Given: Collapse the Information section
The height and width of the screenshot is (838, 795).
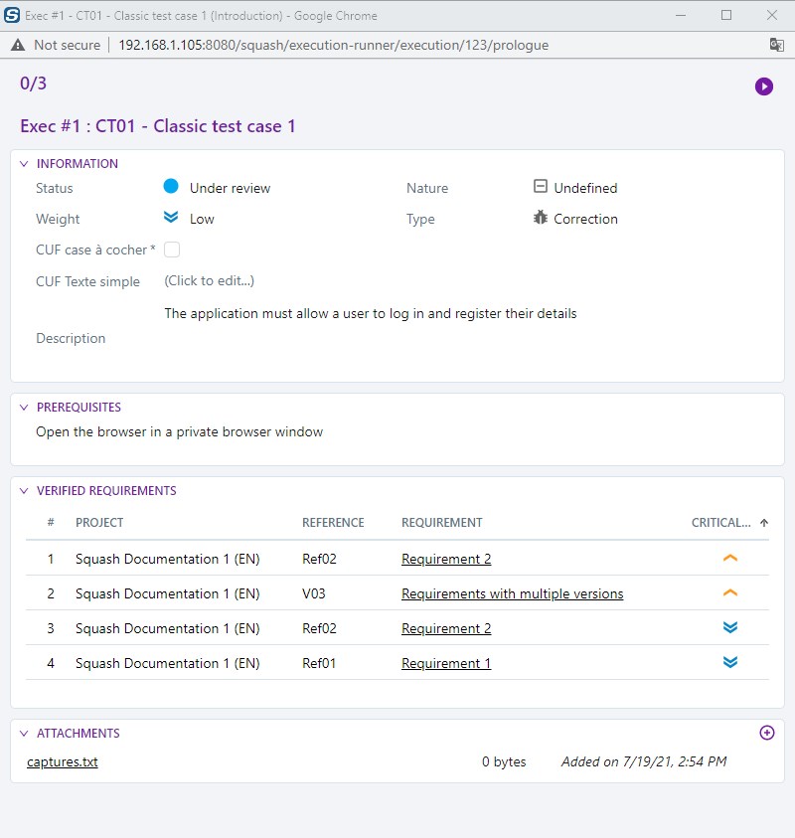Looking at the screenshot, I should coord(24,164).
